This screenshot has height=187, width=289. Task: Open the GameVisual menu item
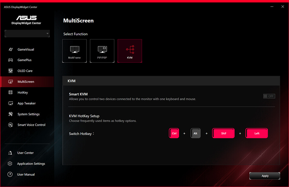point(27,49)
